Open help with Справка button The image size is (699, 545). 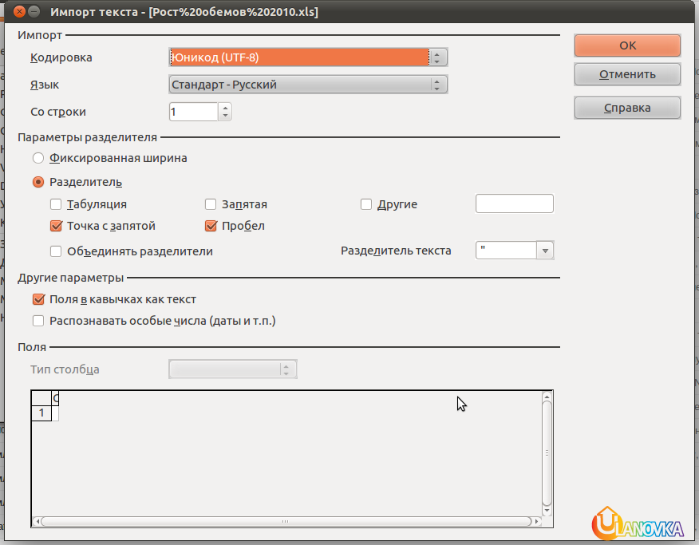click(627, 108)
